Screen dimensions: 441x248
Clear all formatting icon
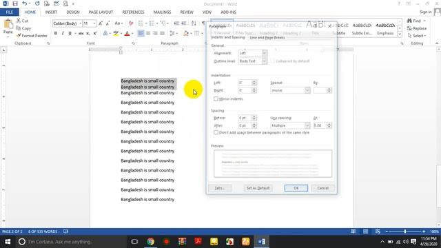click(x=131, y=23)
